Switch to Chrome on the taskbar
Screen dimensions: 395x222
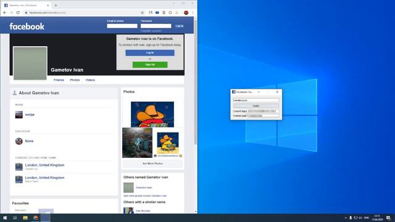(x=36, y=218)
